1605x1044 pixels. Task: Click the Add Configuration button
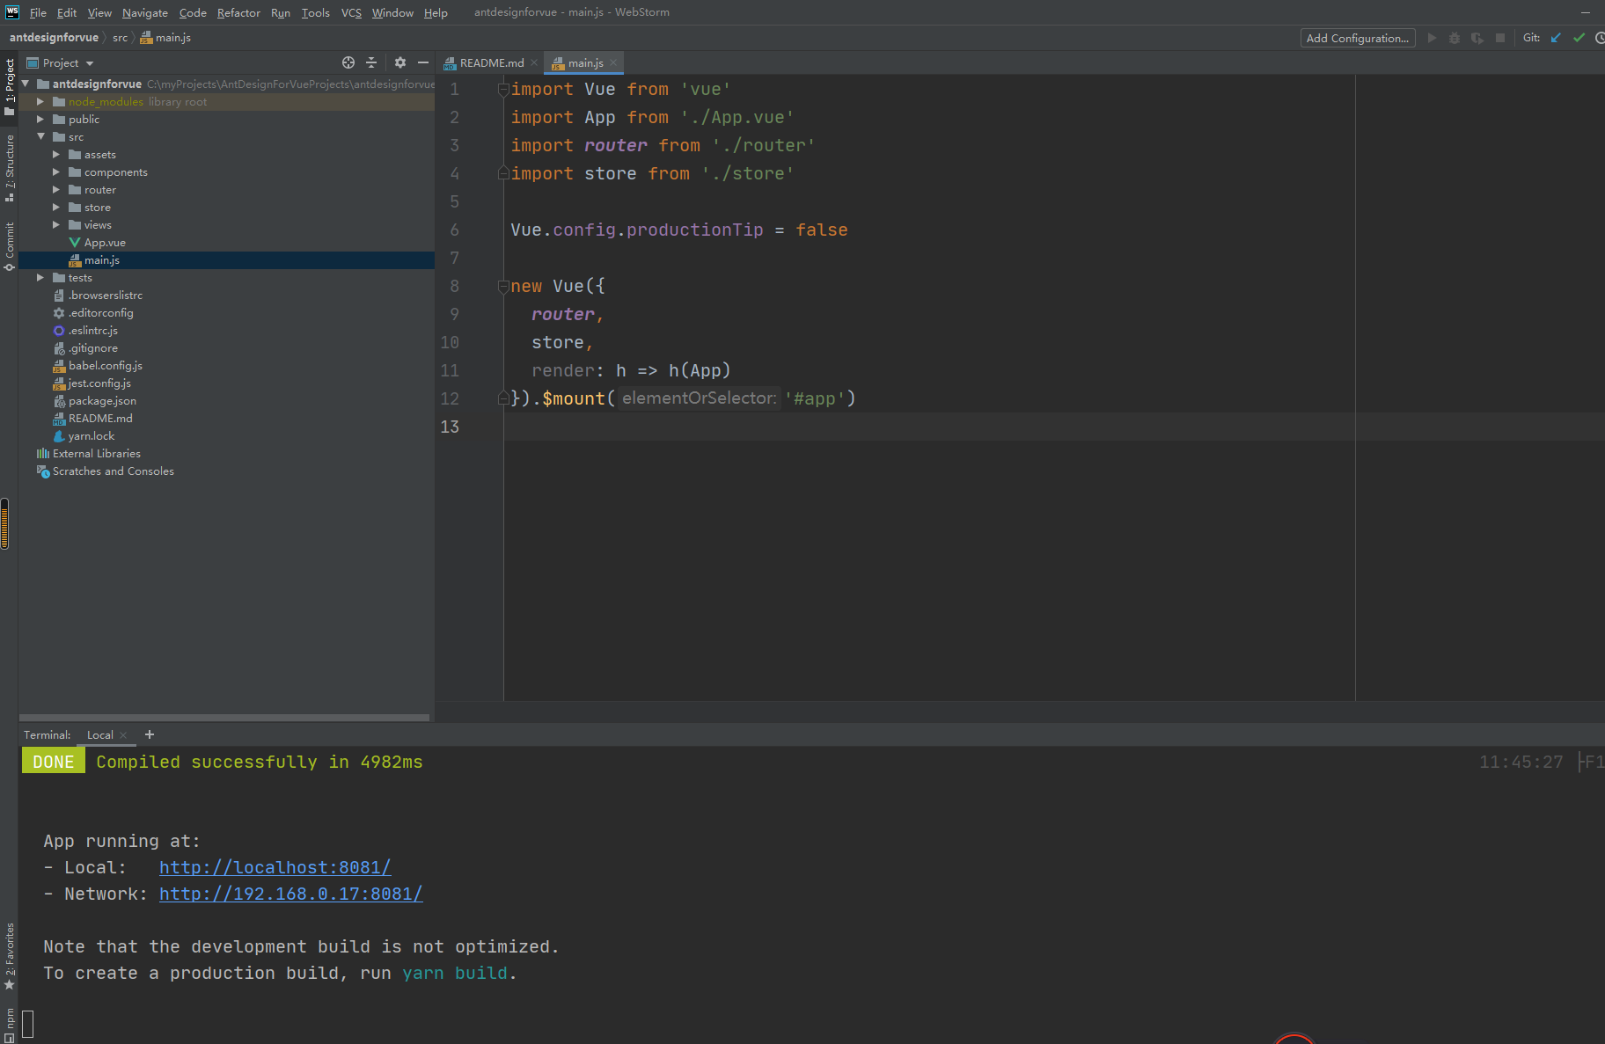pyautogui.click(x=1357, y=38)
